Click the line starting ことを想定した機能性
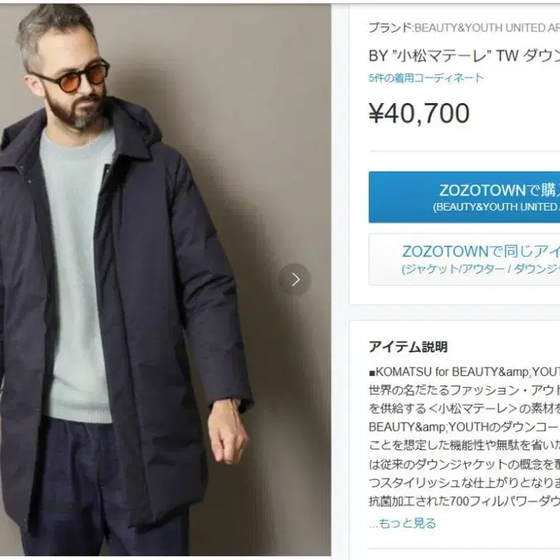The image size is (560, 560). click(x=465, y=446)
